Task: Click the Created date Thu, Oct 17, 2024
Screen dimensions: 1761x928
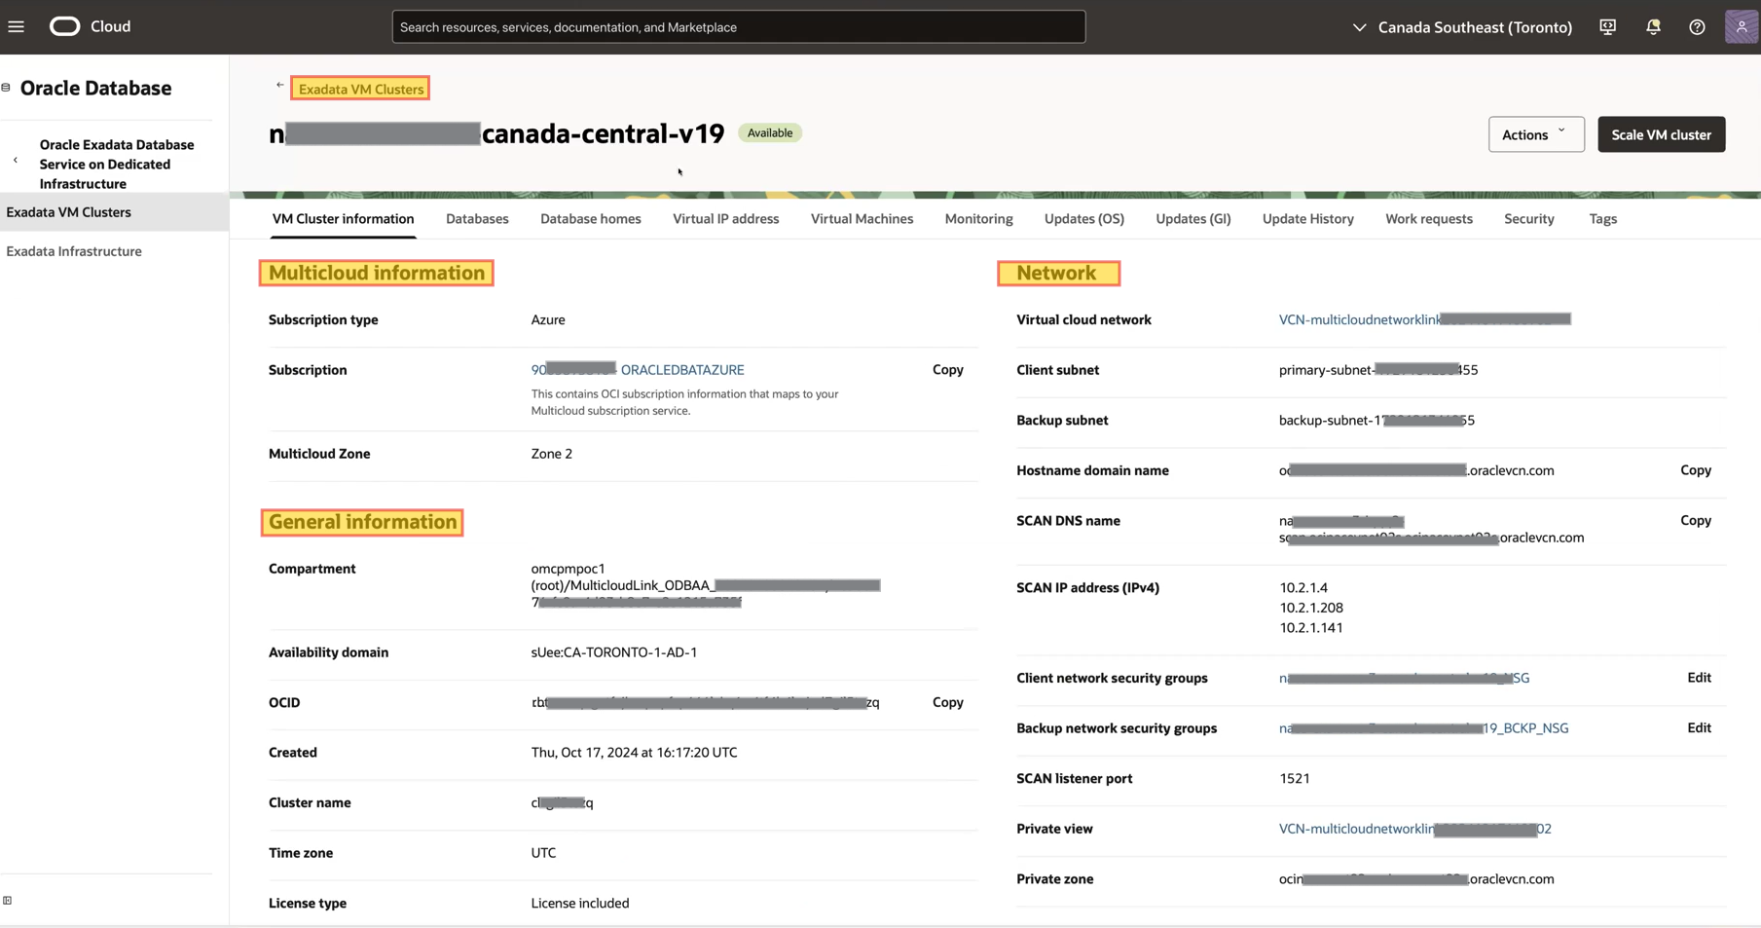Action: click(x=635, y=753)
